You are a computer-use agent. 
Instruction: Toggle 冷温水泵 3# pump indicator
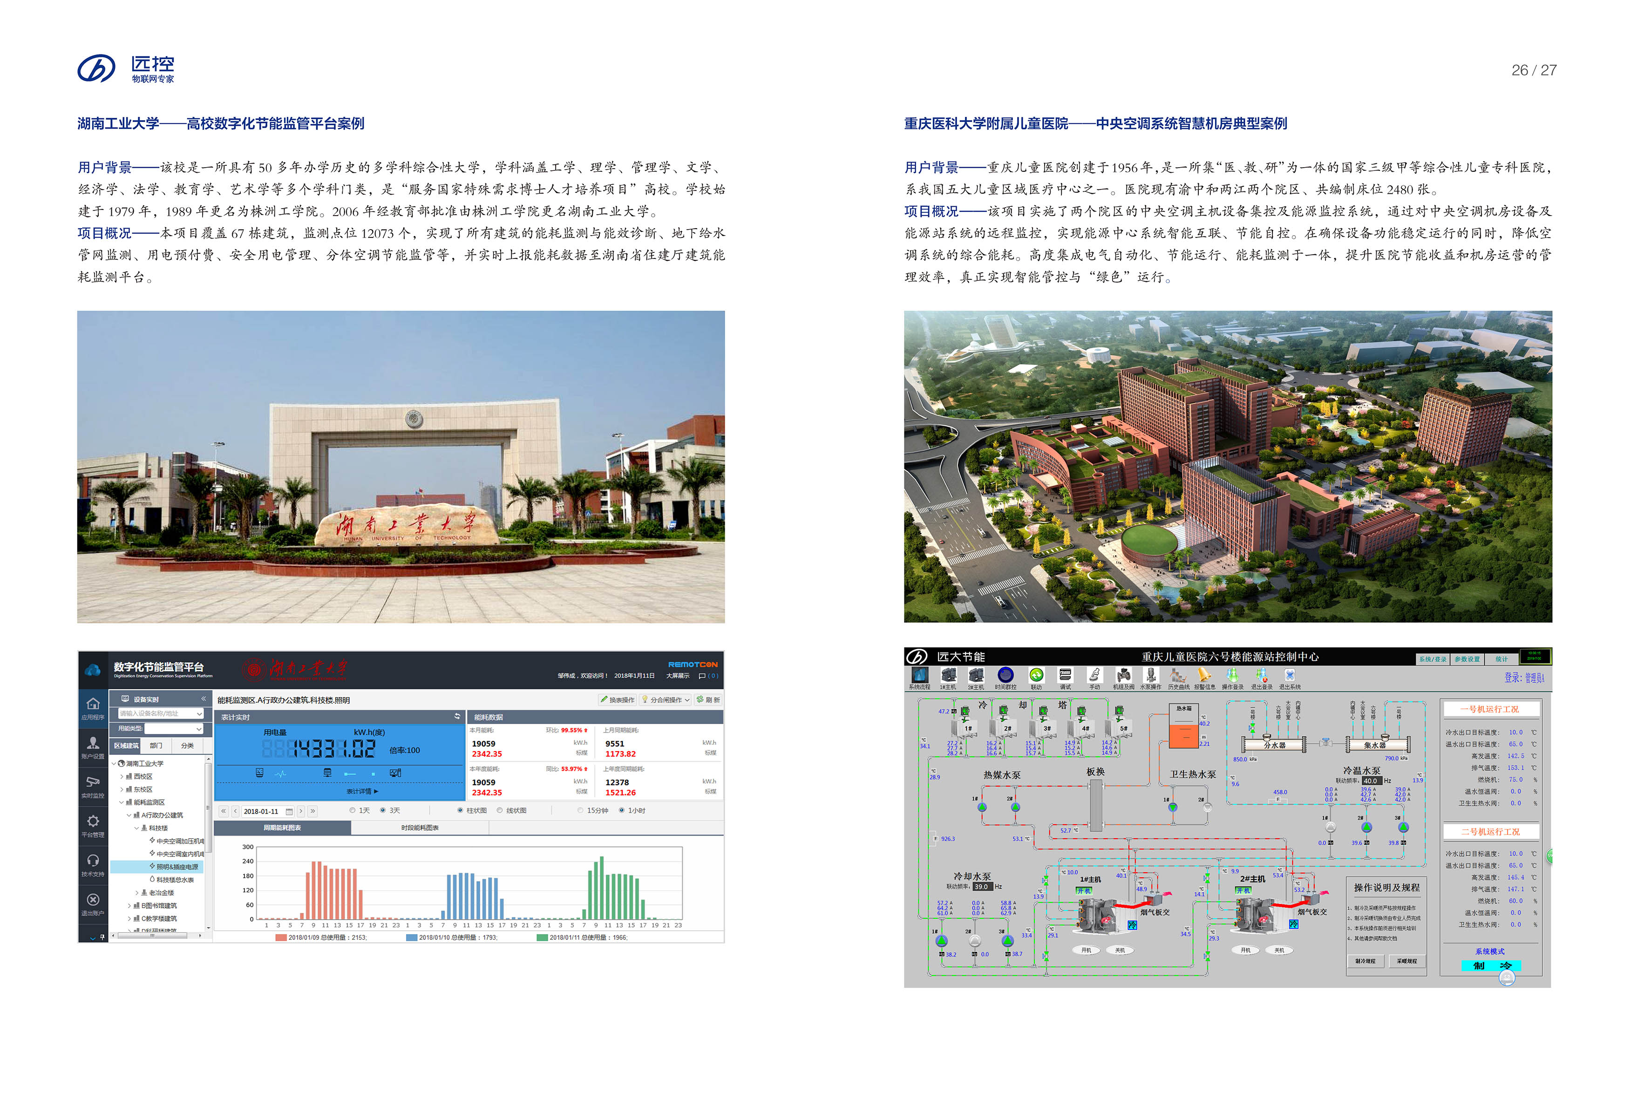(1404, 828)
